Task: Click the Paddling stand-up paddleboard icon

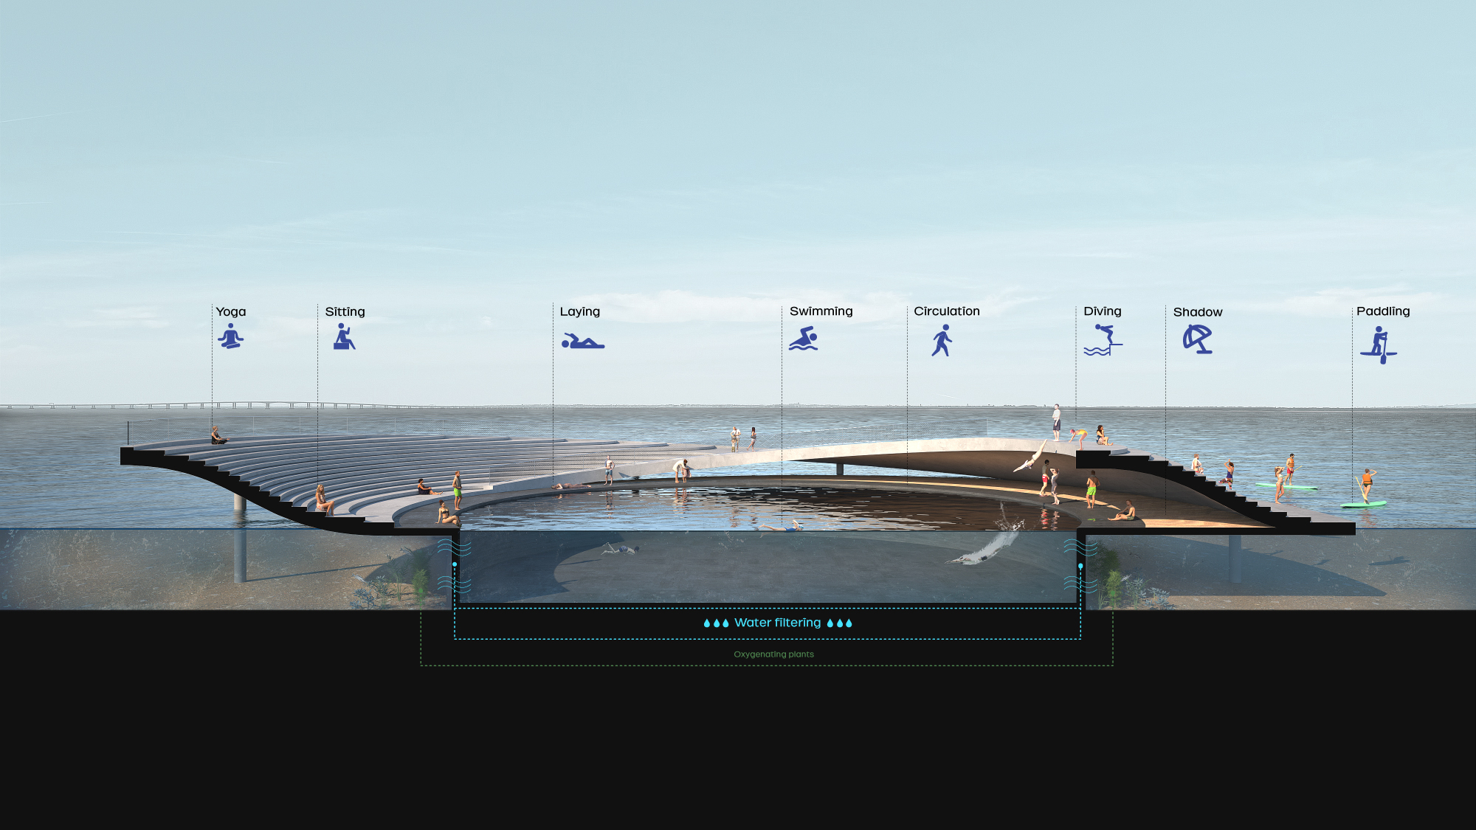Action: click(1379, 345)
